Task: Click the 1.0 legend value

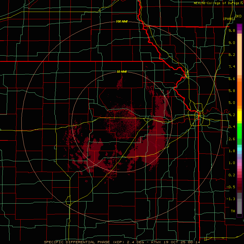Action: (232, 163)
